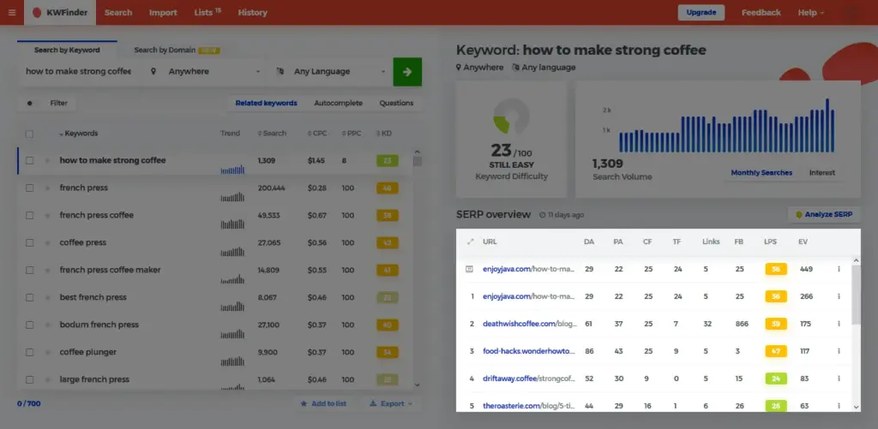Open the Feedback link
Screen dimensions: 878x429
click(761, 12)
